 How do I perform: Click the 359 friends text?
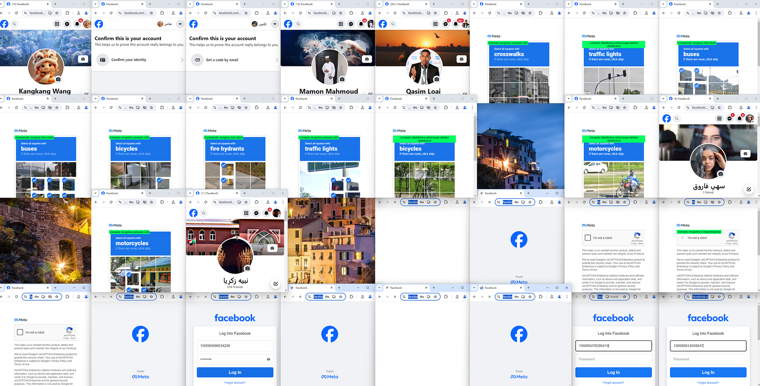tap(235, 287)
